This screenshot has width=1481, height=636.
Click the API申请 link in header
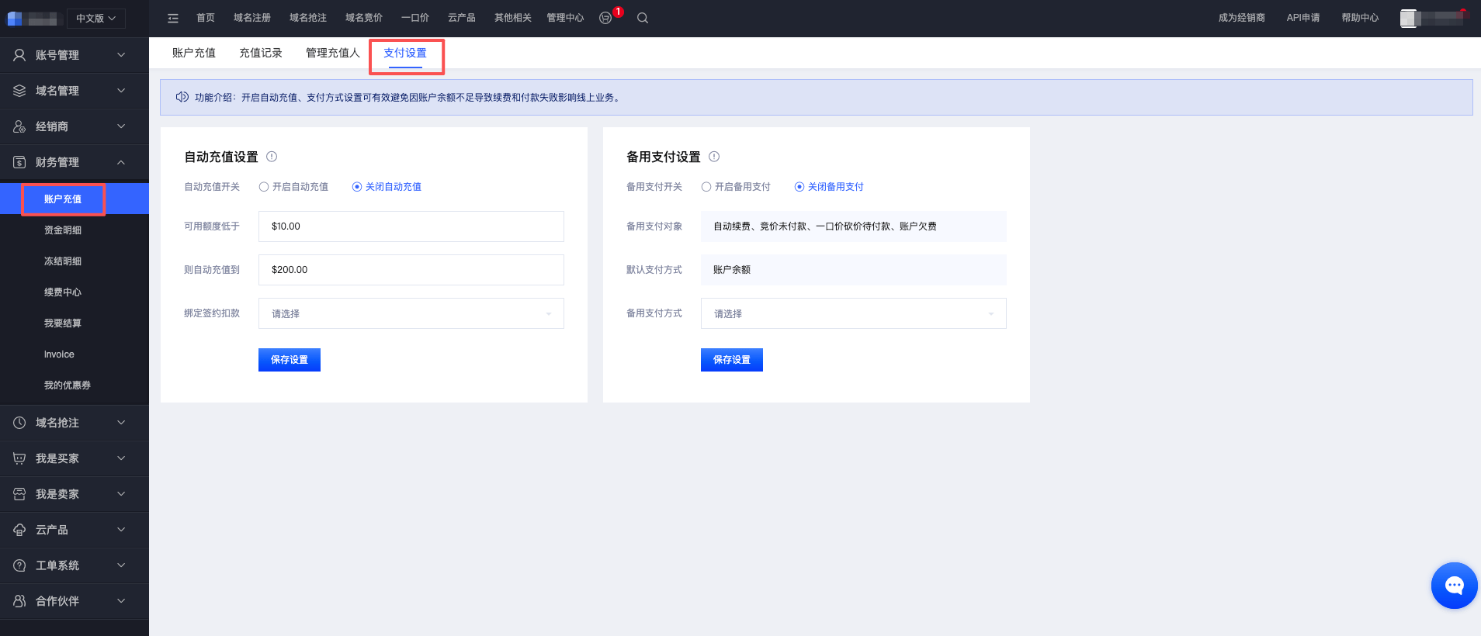[x=1302, y=18]
